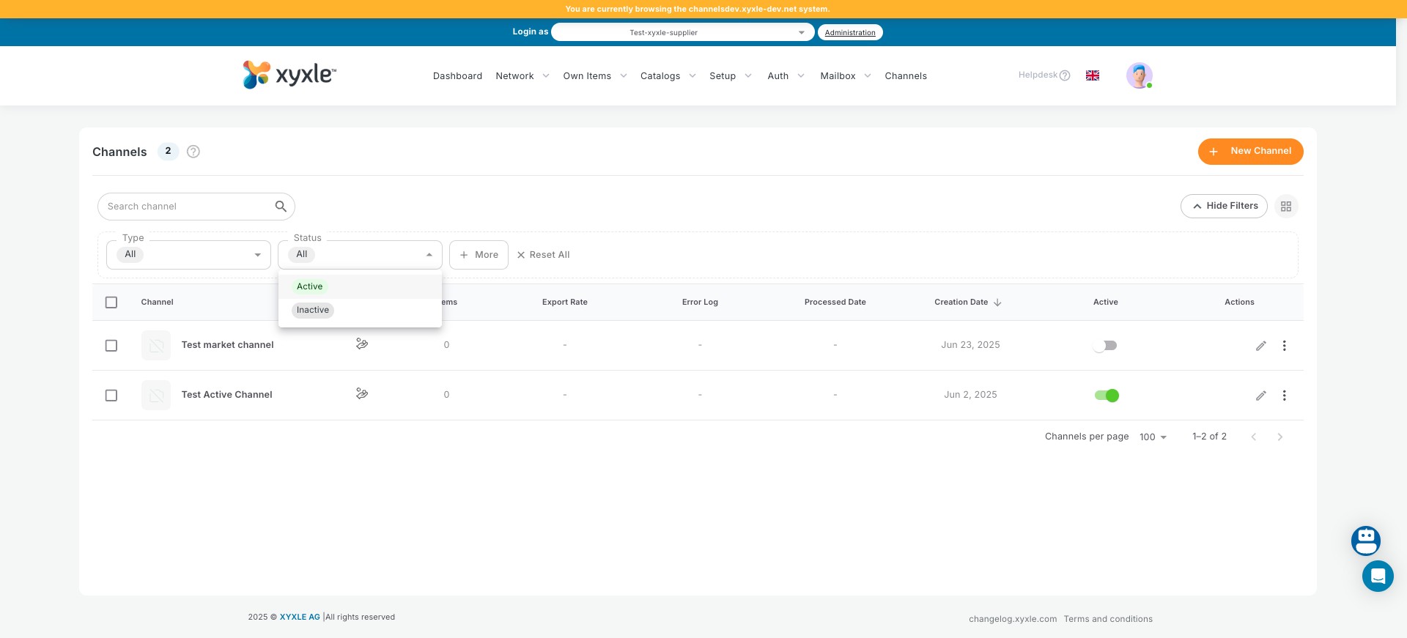This screenshot has width=1407, height=638.
Task: Click the search magnifier icon
Action: pyautogui.click(x=281, y=207)
